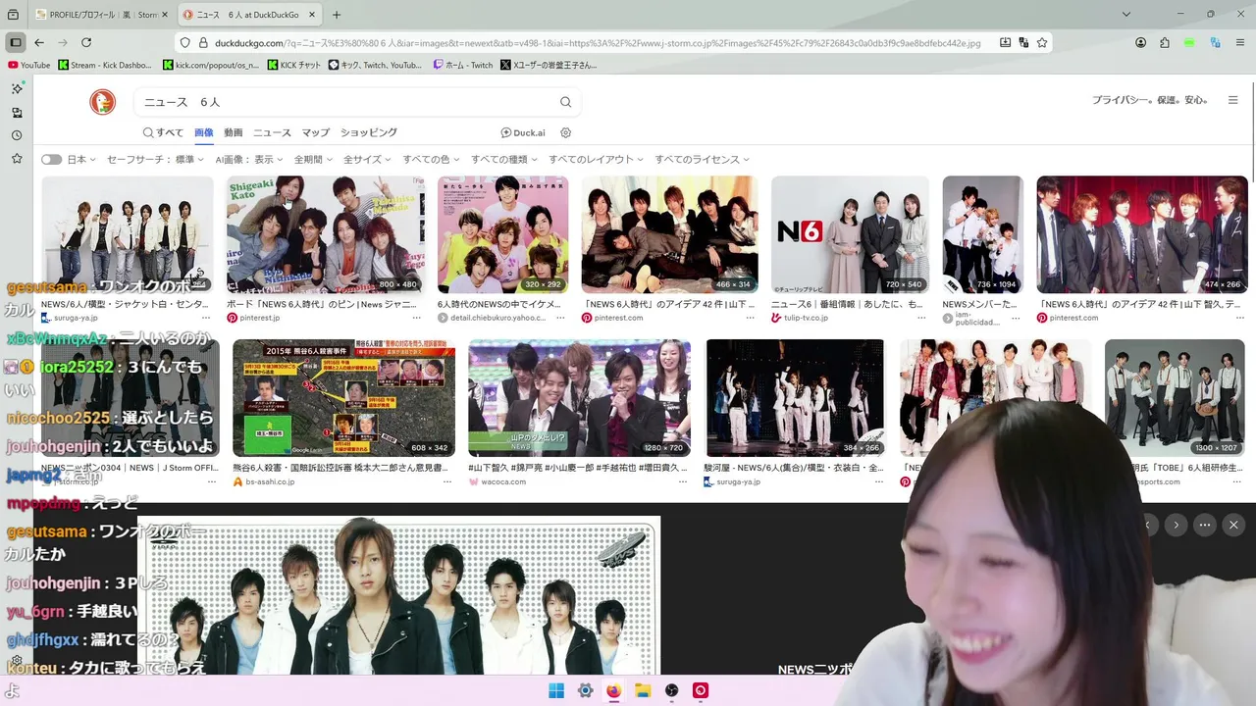Screen dimensions: 1256x706
Task: Open the Duck.ai link
Action: pos(523,132)
